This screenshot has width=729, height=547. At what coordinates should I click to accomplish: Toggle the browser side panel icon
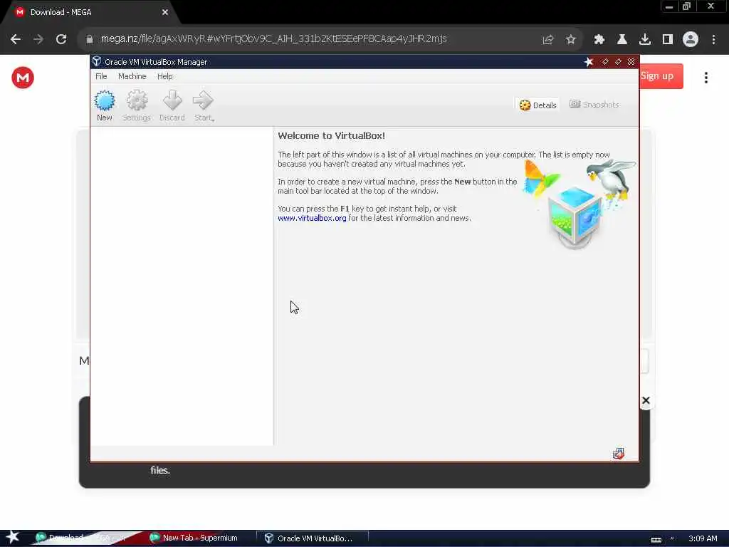(668, 40)
